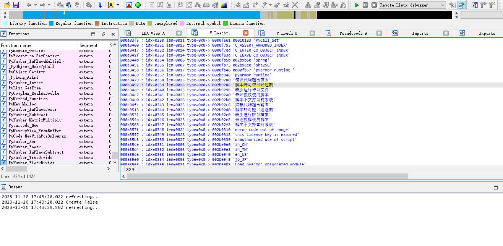Click horizontal scrollbar of V:Loach-1 view
This screenshot has width=503, height=246.
tap(267, 176)
